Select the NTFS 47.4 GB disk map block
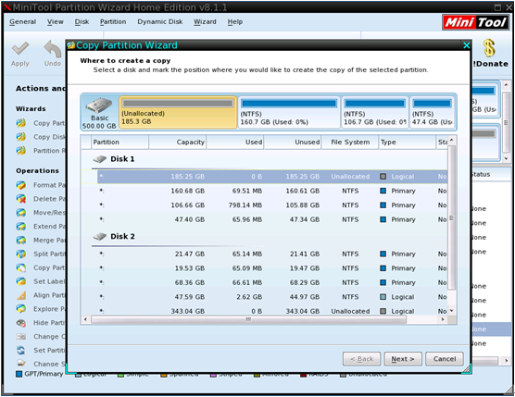 click(432, 113)
